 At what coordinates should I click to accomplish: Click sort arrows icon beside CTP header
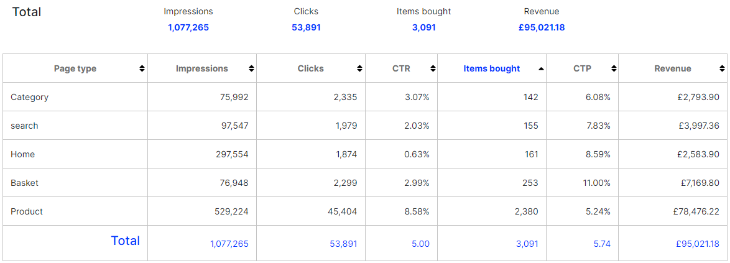pyautogui.click(x=613, y=68)
